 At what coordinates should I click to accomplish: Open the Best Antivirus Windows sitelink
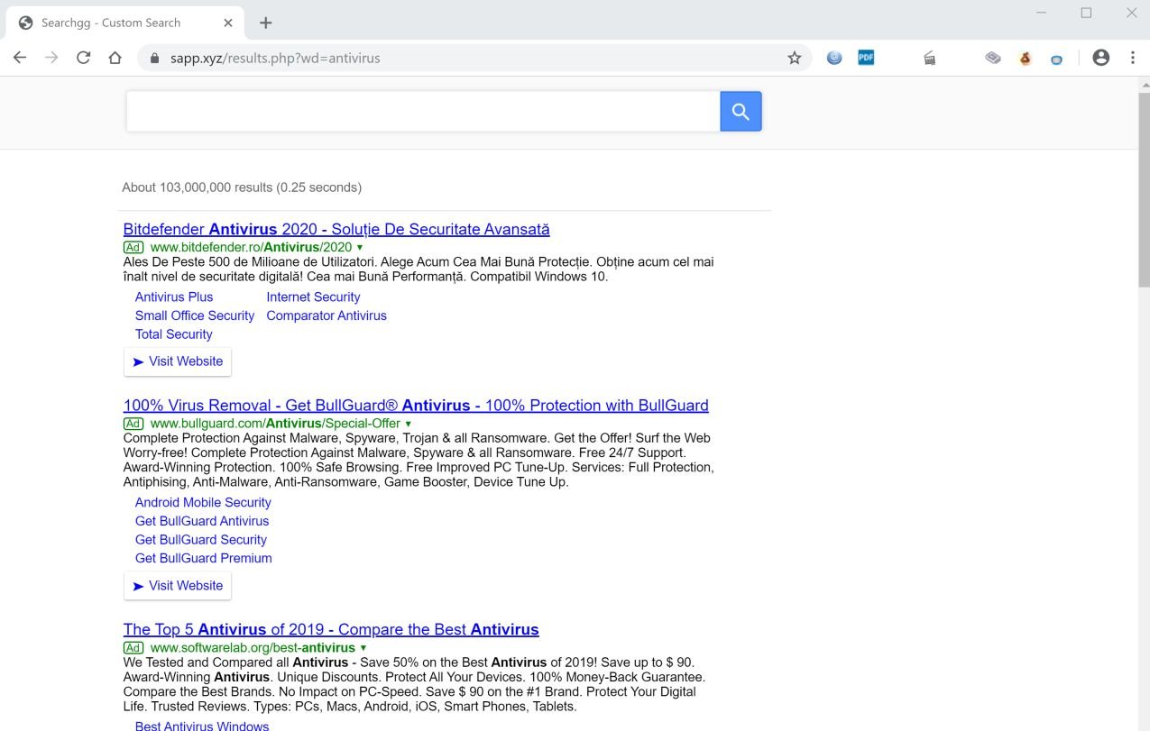click(x=202, y=726)
